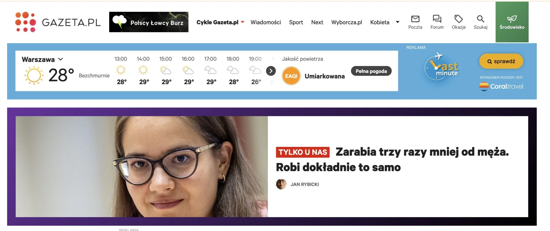Open search with the Szukaj magnifier
Screen dimensions: 550x231
(x=480, y=19)
